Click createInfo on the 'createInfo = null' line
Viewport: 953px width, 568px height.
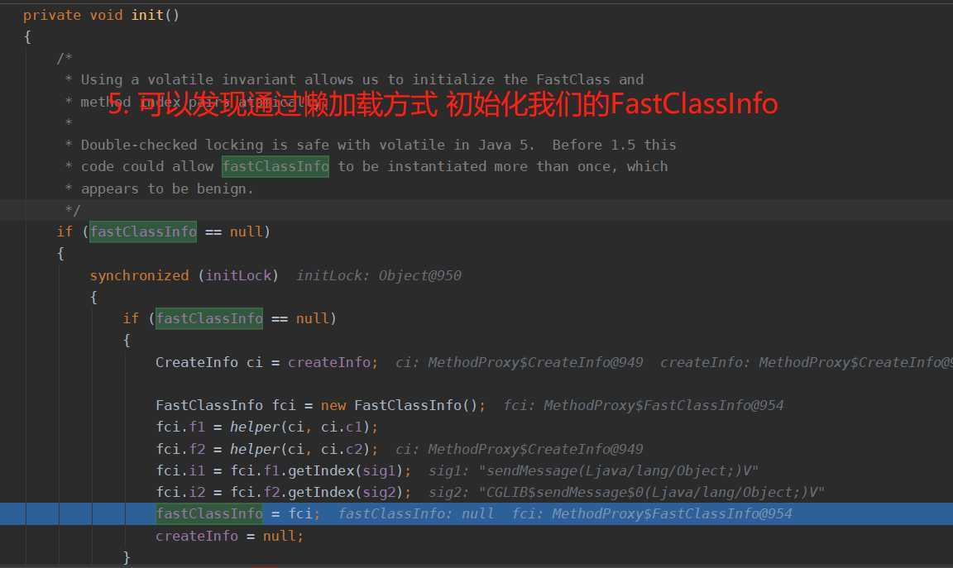coord(197,536)
